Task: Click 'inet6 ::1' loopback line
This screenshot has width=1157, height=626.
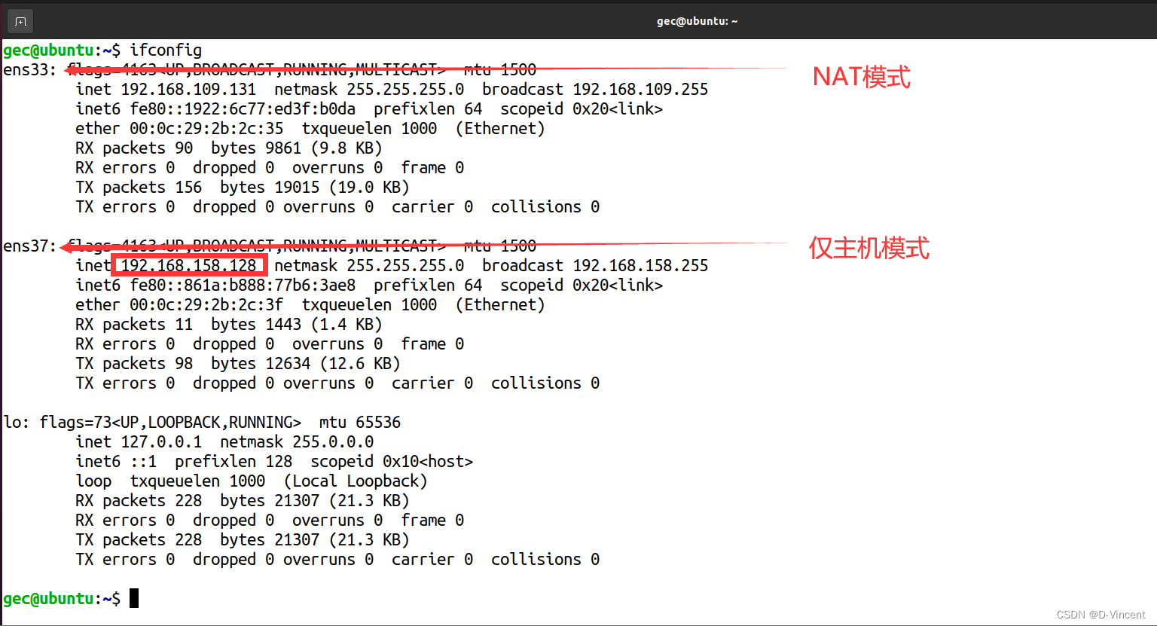Action: pyautogui.click(x=274, y=461)
